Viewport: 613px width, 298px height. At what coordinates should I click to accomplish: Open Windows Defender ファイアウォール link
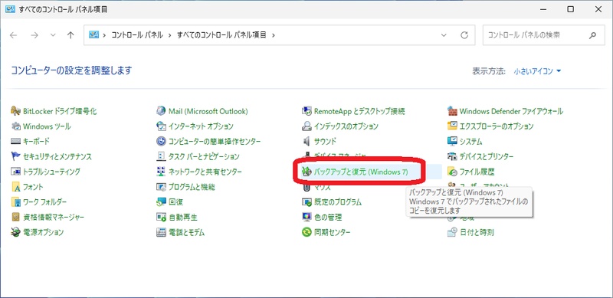(511, 111)
